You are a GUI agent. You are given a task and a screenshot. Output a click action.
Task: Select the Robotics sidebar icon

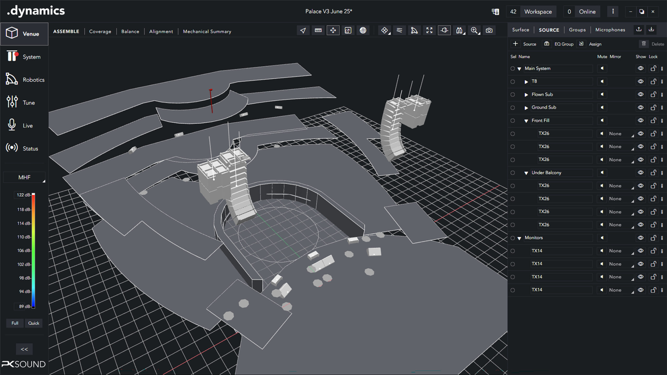pos(24,79)
